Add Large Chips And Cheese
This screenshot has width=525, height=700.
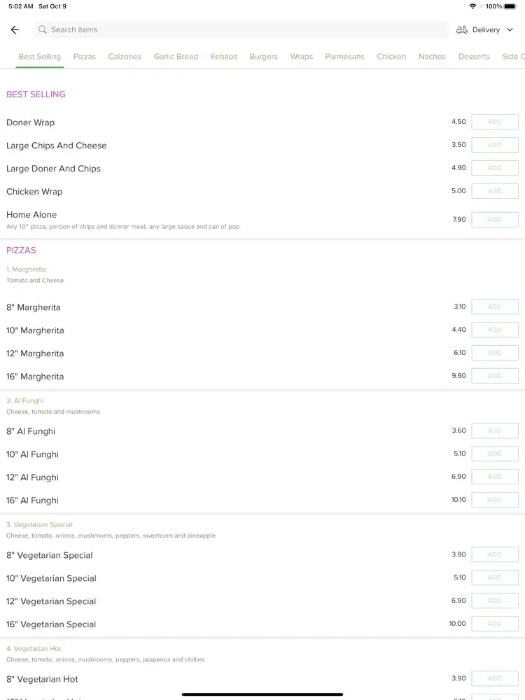(x=495, y=145)
